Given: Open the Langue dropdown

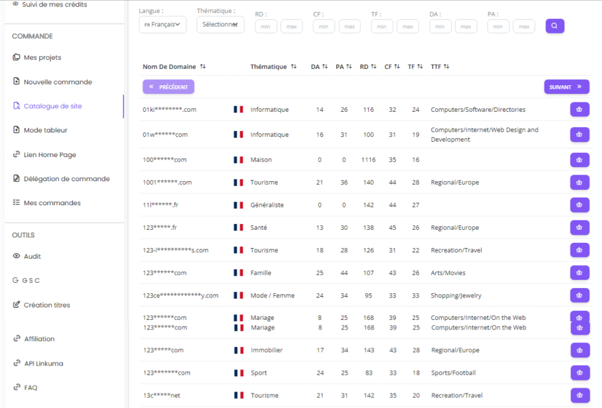Looking at the screenshot, I should (162, 25).
